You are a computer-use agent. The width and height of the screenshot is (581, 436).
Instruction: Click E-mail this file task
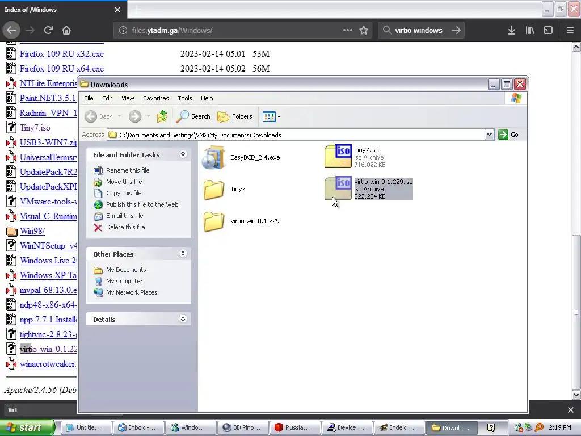click(x=124, y=216)
